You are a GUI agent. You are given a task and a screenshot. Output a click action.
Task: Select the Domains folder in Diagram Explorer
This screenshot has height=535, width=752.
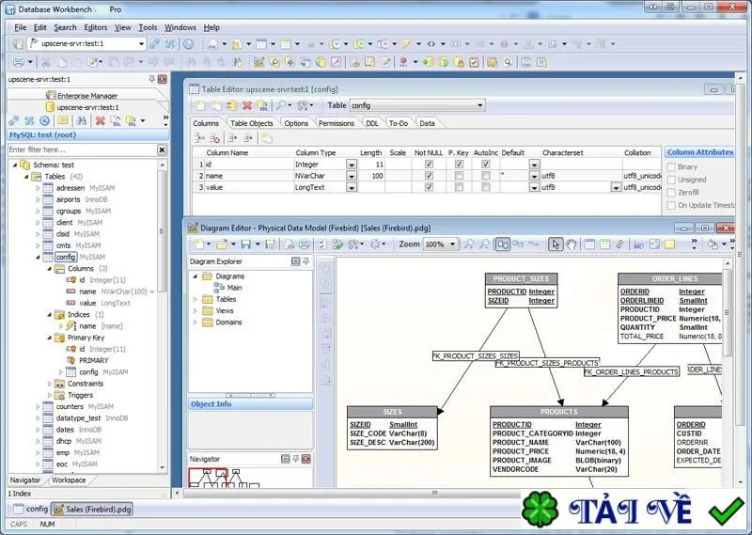[228, 323]
